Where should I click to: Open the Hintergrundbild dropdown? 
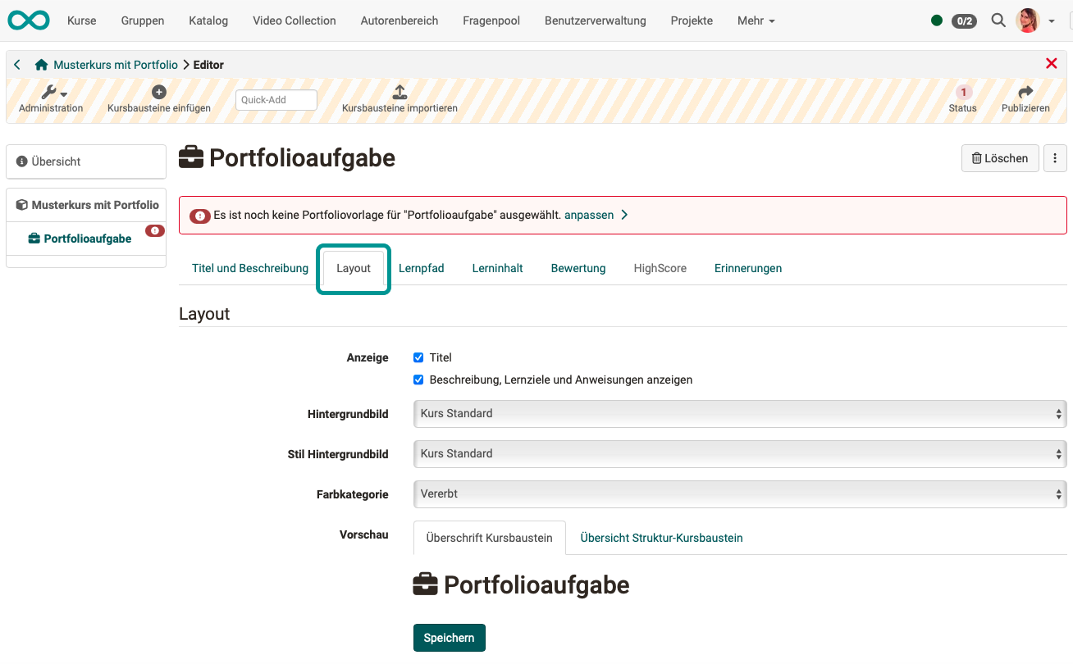737,413
